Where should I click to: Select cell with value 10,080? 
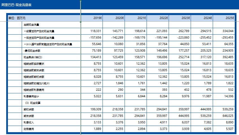[x=114, y=44]
